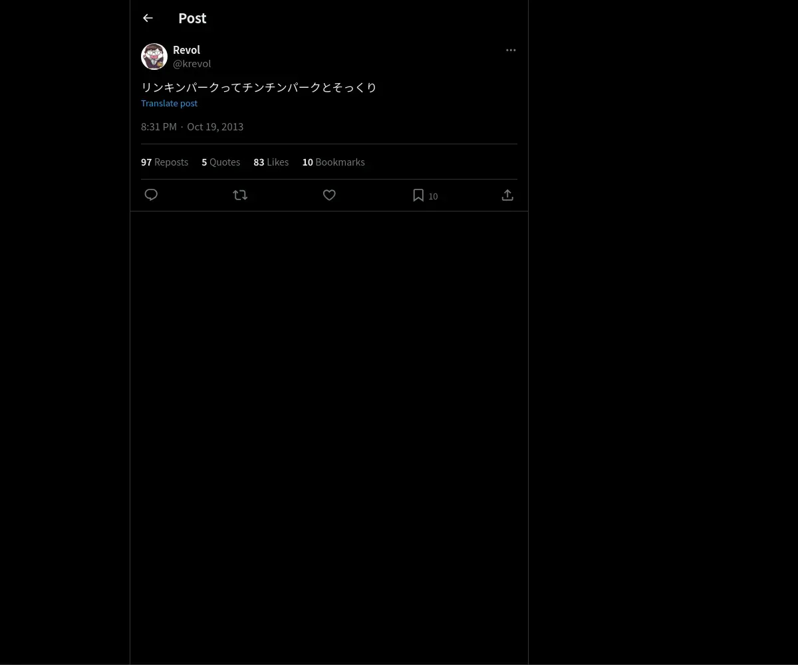Click the Translate post link
Image resolution: width=798 pixels, height=665 pixels.
tap(169, 103)
